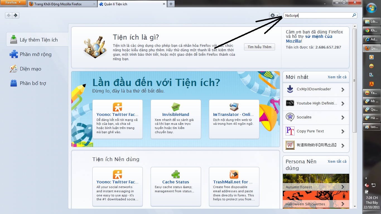Click the ImTranslator laptop icon

[x=234, y=107]
